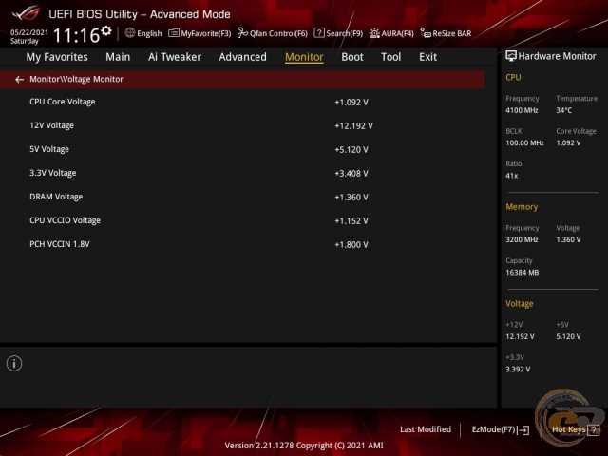Click 3.392 V reading in Hardware Monitor

point(518,370)
